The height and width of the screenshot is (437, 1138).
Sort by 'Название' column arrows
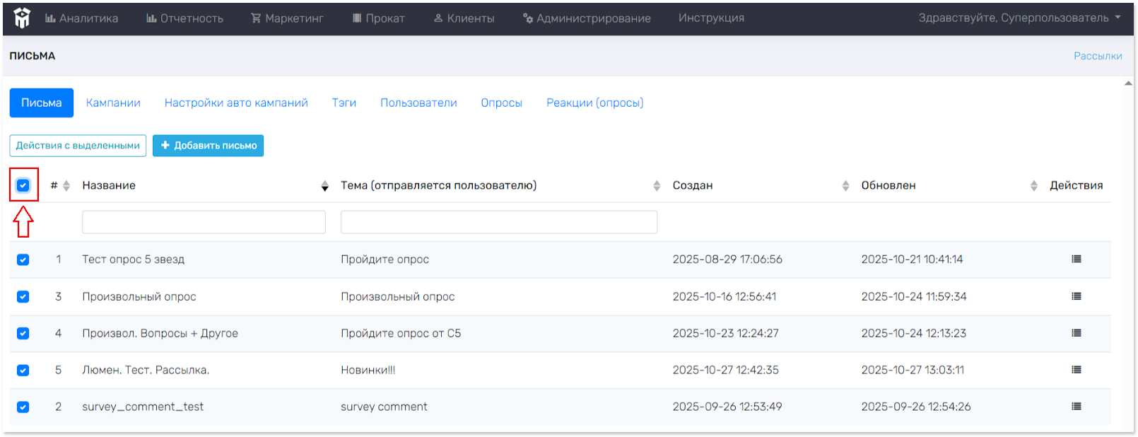[324, 186]
